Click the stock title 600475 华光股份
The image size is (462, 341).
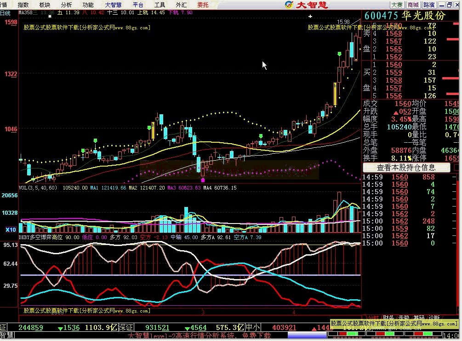pyautogui.click(x=405, y=16)
